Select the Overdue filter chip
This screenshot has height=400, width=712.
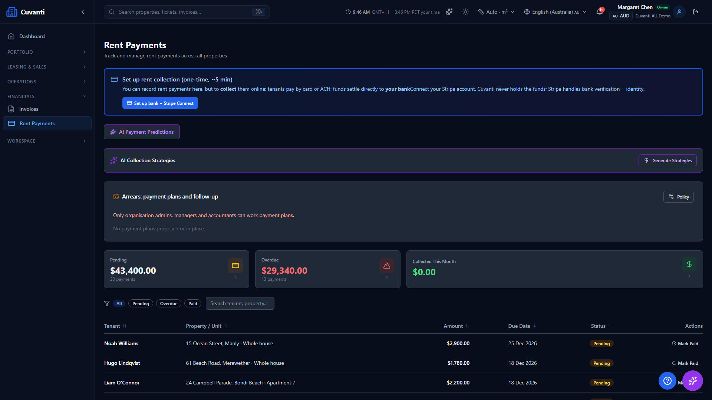click(169, 303)
